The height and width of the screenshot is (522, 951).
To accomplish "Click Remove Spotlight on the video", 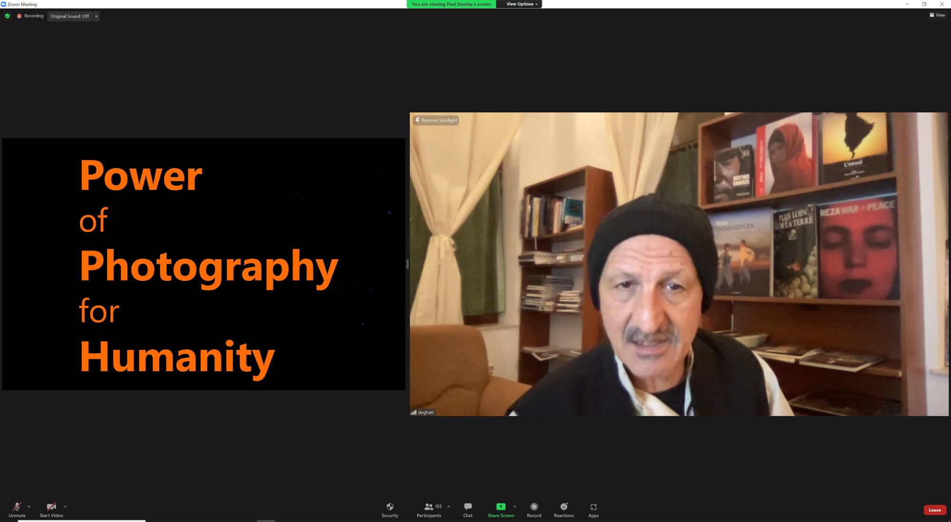I will coord(436,120).
